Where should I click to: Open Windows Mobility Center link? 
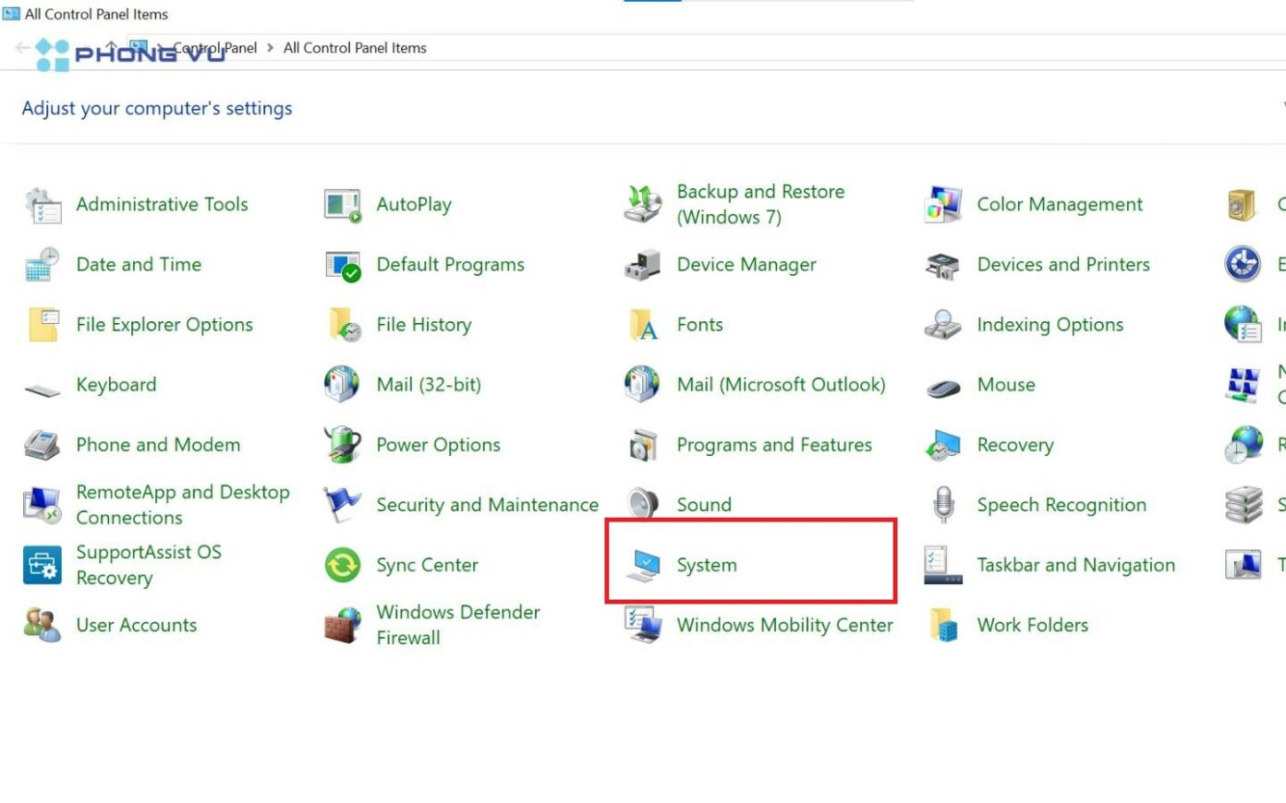(784, 625)
